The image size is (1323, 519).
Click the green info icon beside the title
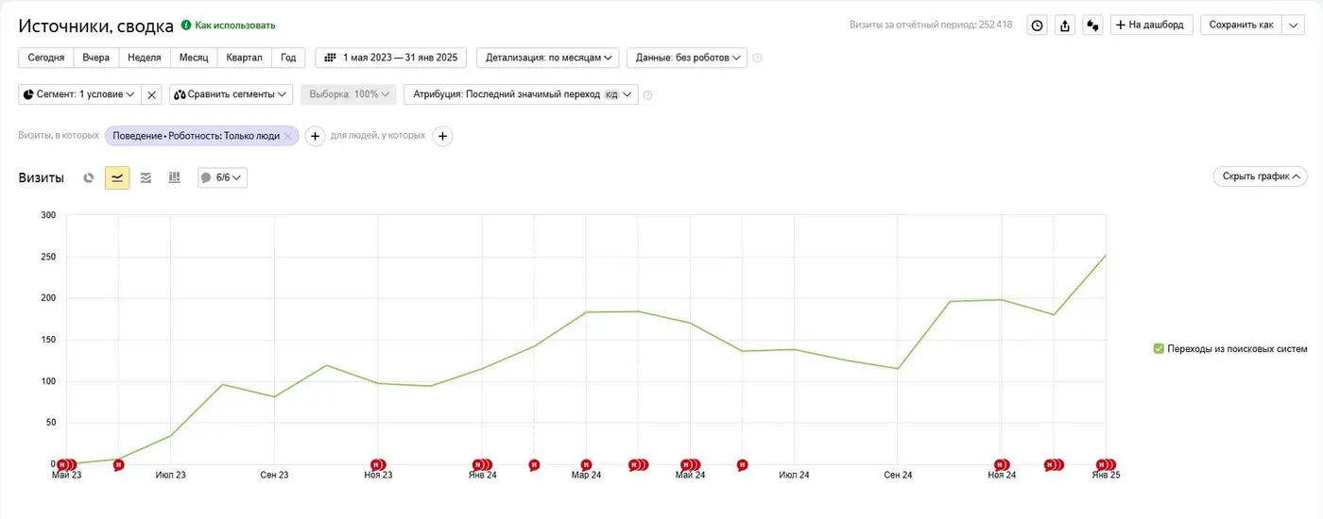click(x=186, y=25)
